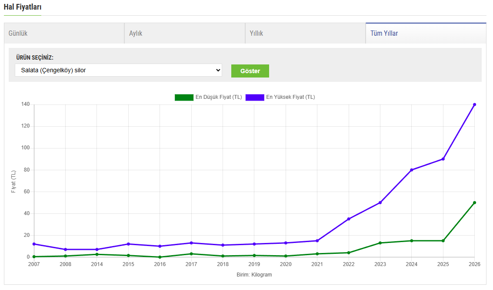Click the 2023 purple data point at 50
493x290 pixels.
coord(380,202)
